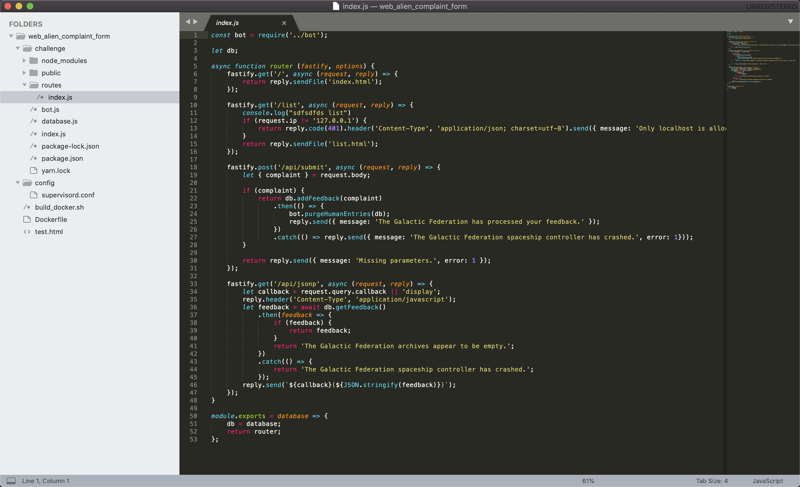
Task: Click the test.html markup file icon
Action: click(x=27, y=232)
